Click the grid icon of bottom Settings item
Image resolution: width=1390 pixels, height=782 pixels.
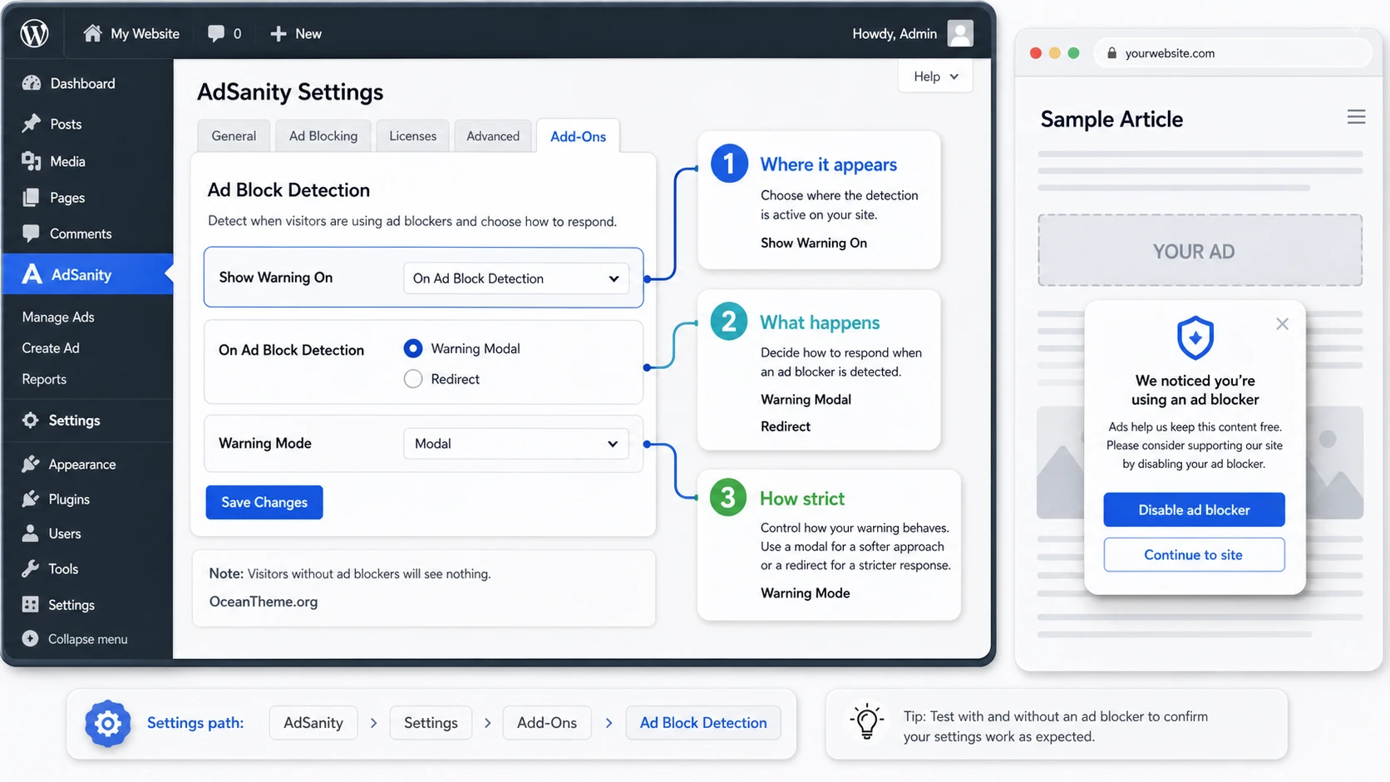coord(31,604)
